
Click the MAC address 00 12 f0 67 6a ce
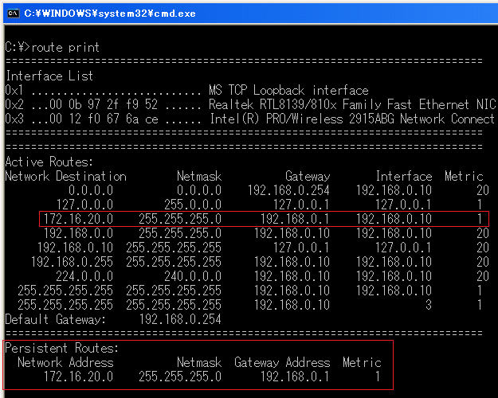tap(104, 119)
